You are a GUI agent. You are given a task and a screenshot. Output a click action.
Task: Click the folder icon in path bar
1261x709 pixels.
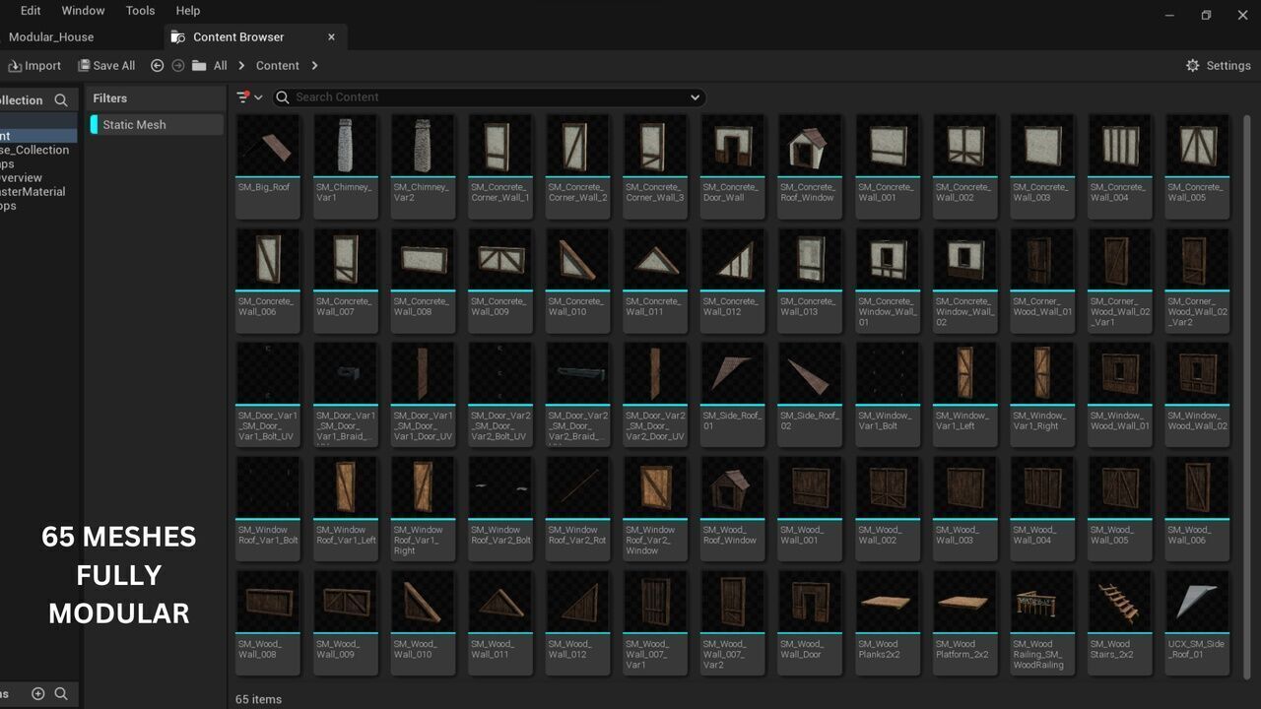199,66
